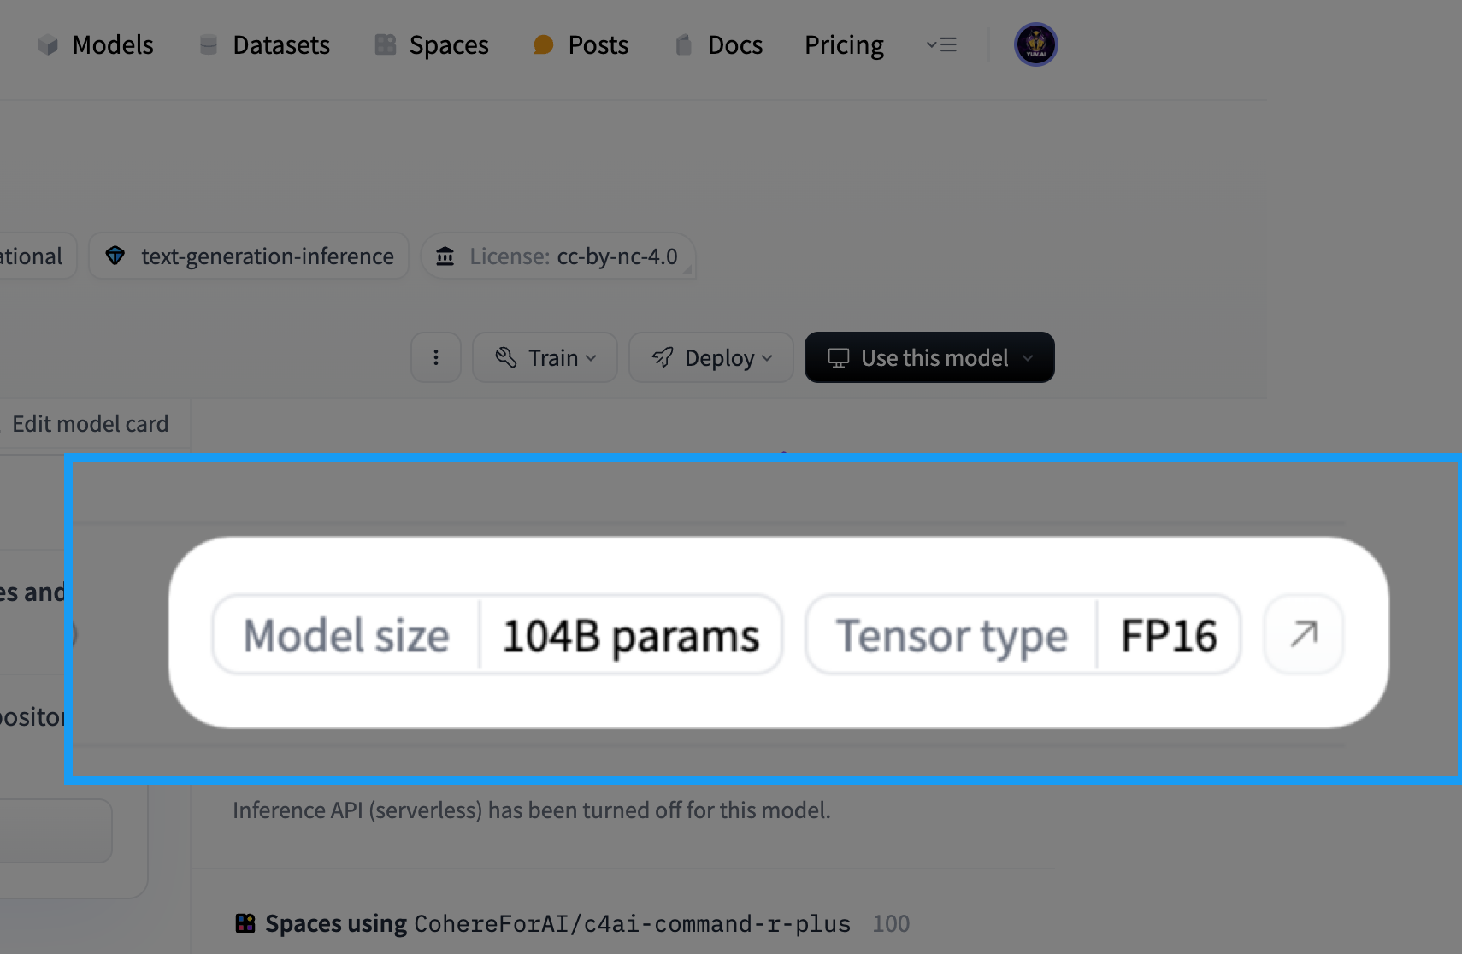This screenshot has height=954, width=1462.
Task: Click the Edit model card link
Action: click(x=90, y=424)
